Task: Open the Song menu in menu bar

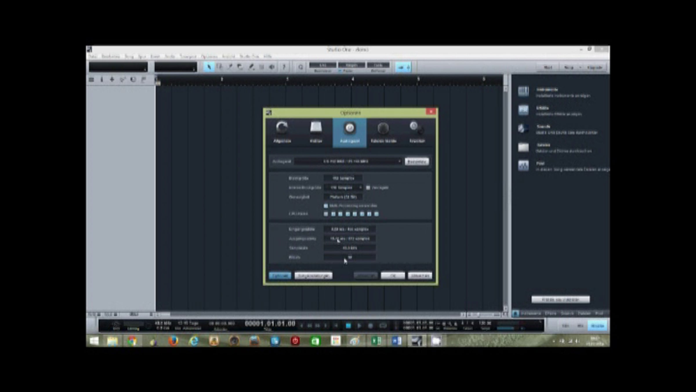Action: point(129,56)
